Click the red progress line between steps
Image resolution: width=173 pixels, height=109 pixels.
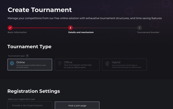click(x=40, y=28)
